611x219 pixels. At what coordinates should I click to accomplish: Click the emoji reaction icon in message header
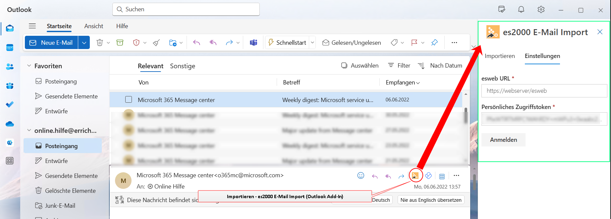[361, 176]
